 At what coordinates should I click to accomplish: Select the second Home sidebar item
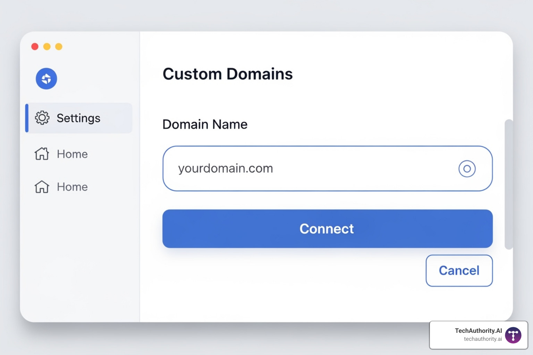(72, 187)
